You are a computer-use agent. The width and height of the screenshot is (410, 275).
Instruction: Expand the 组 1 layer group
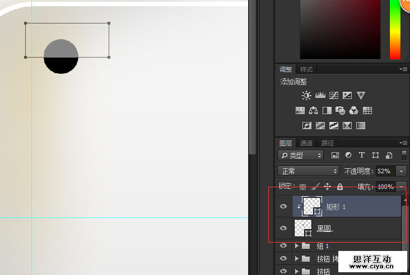pyautogui.click(x=296, y=246)
